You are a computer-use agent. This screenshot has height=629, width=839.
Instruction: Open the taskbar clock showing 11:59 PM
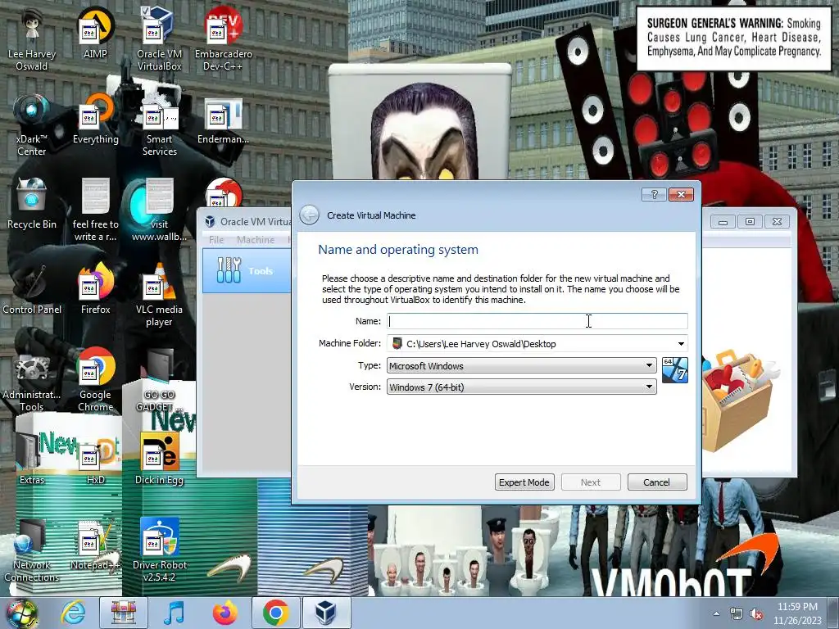coord(796,613)
